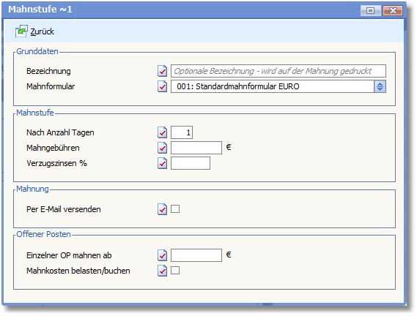Click the edit icon beside Mahngebühren
The width and height of the screenshot is (417, 316).
pos(162,148)
